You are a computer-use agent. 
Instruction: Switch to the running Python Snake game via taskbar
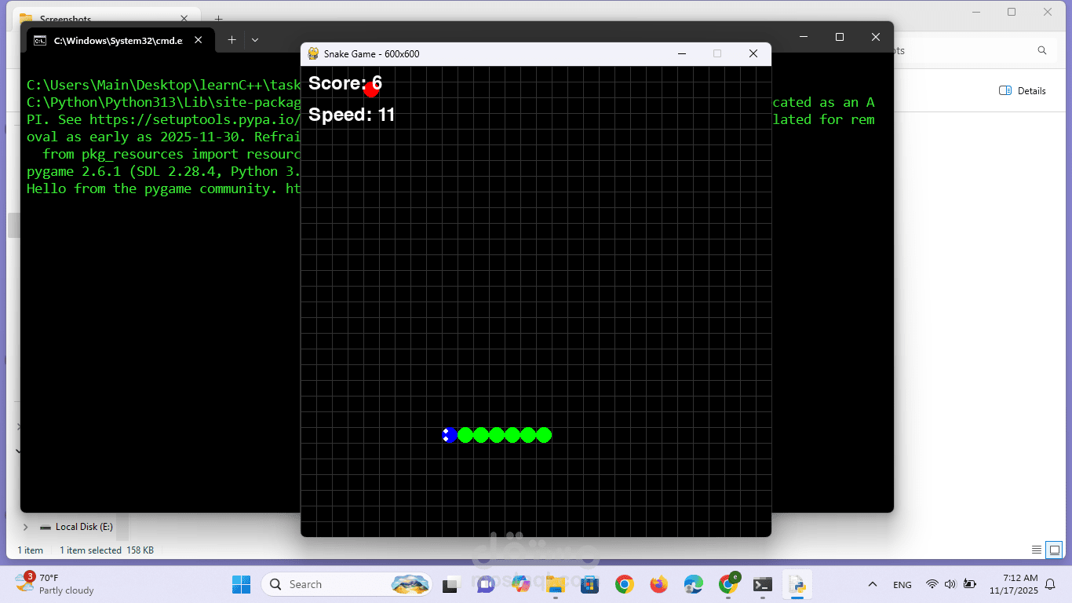pos(799,584)
